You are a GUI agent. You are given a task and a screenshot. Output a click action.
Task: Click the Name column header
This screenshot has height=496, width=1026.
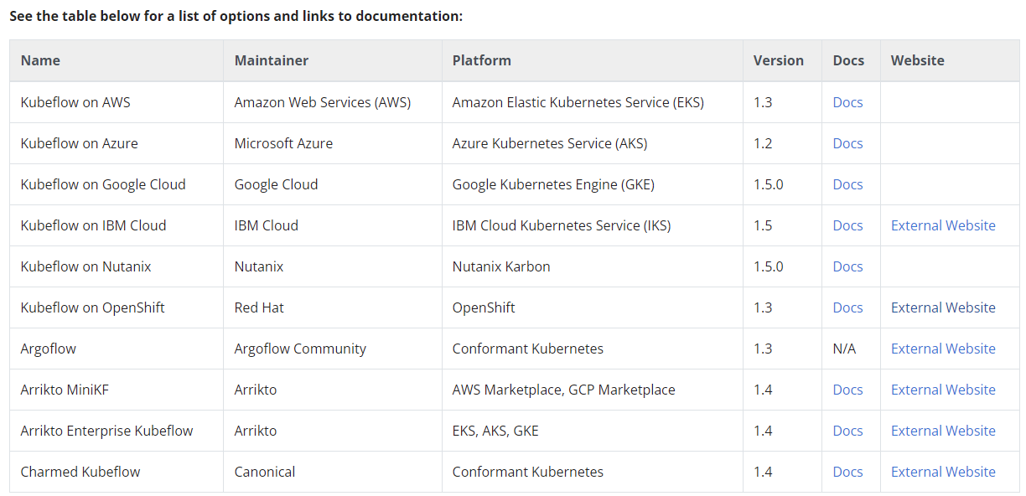coord(117,60)
